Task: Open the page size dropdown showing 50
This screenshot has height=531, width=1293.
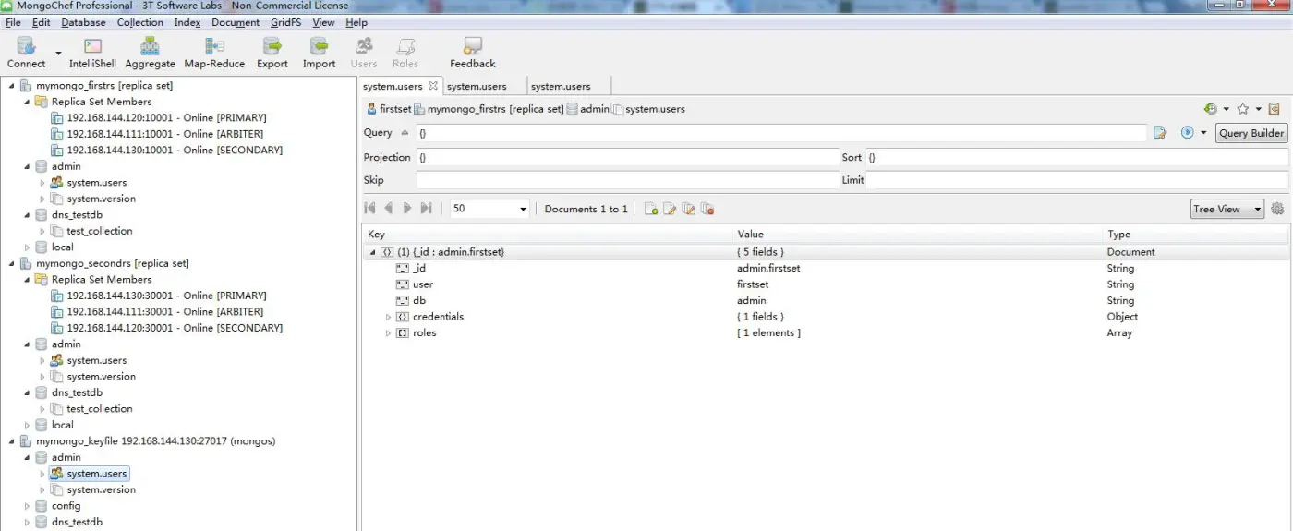Action: (x=489, y=209)
